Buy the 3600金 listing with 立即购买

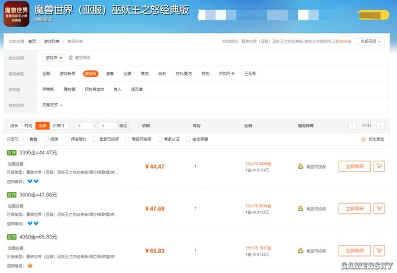[x=354, y=208]
